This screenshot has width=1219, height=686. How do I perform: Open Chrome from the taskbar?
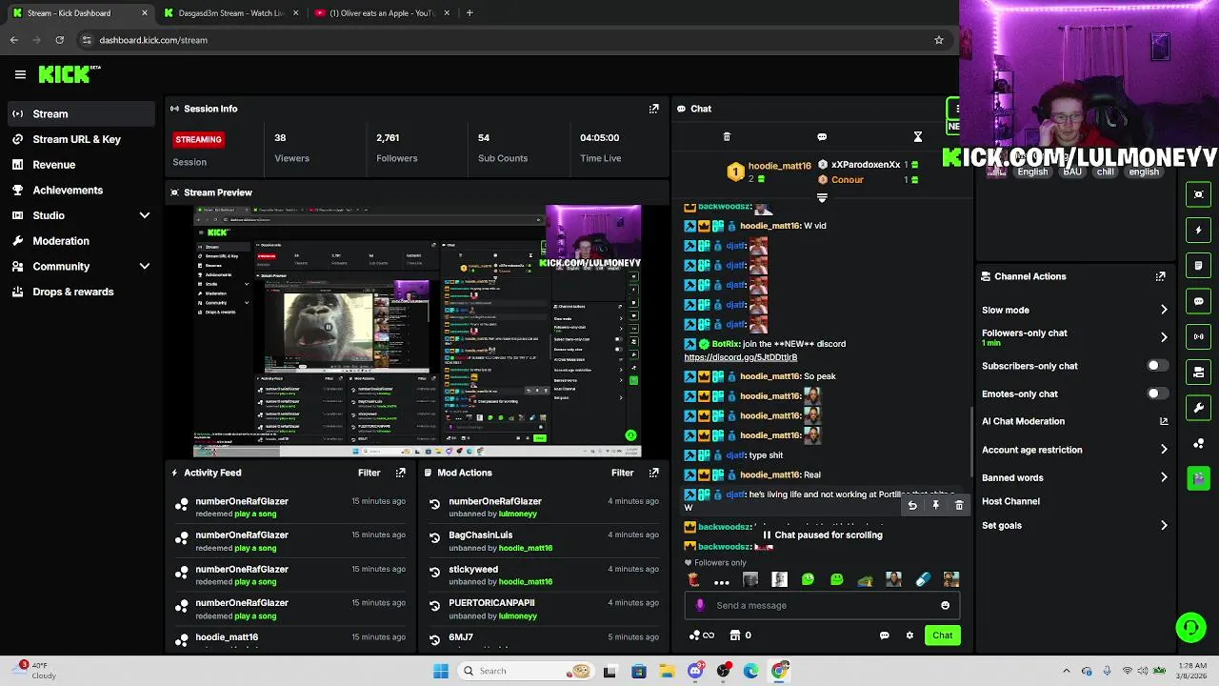tap(780, 671)
